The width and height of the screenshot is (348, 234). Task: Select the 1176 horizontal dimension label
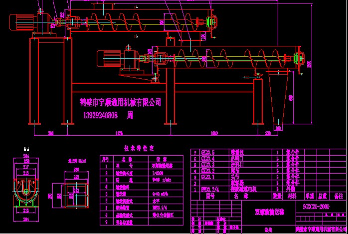pos(118,133)
